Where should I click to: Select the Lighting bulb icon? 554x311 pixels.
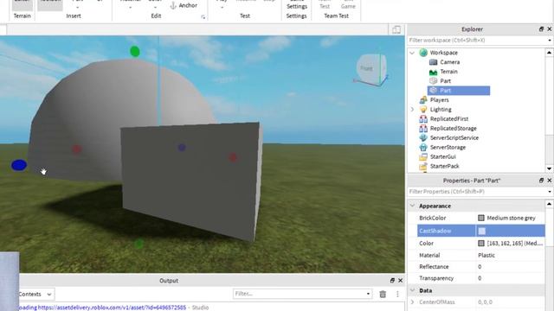click(x=423, y=110)
